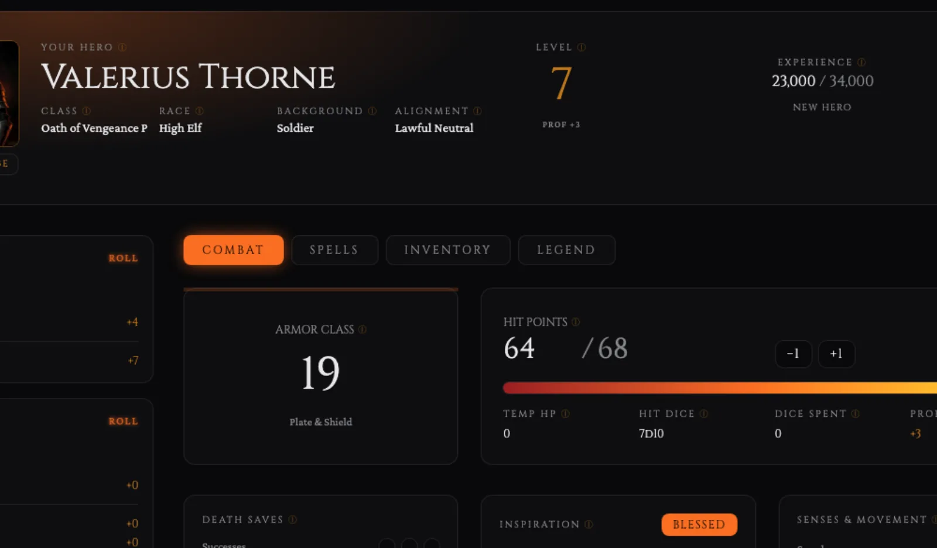937x548 pixels.
Task: Click info icon beside Hit Points
Action: pyautogui.click(x=576, y=322)
